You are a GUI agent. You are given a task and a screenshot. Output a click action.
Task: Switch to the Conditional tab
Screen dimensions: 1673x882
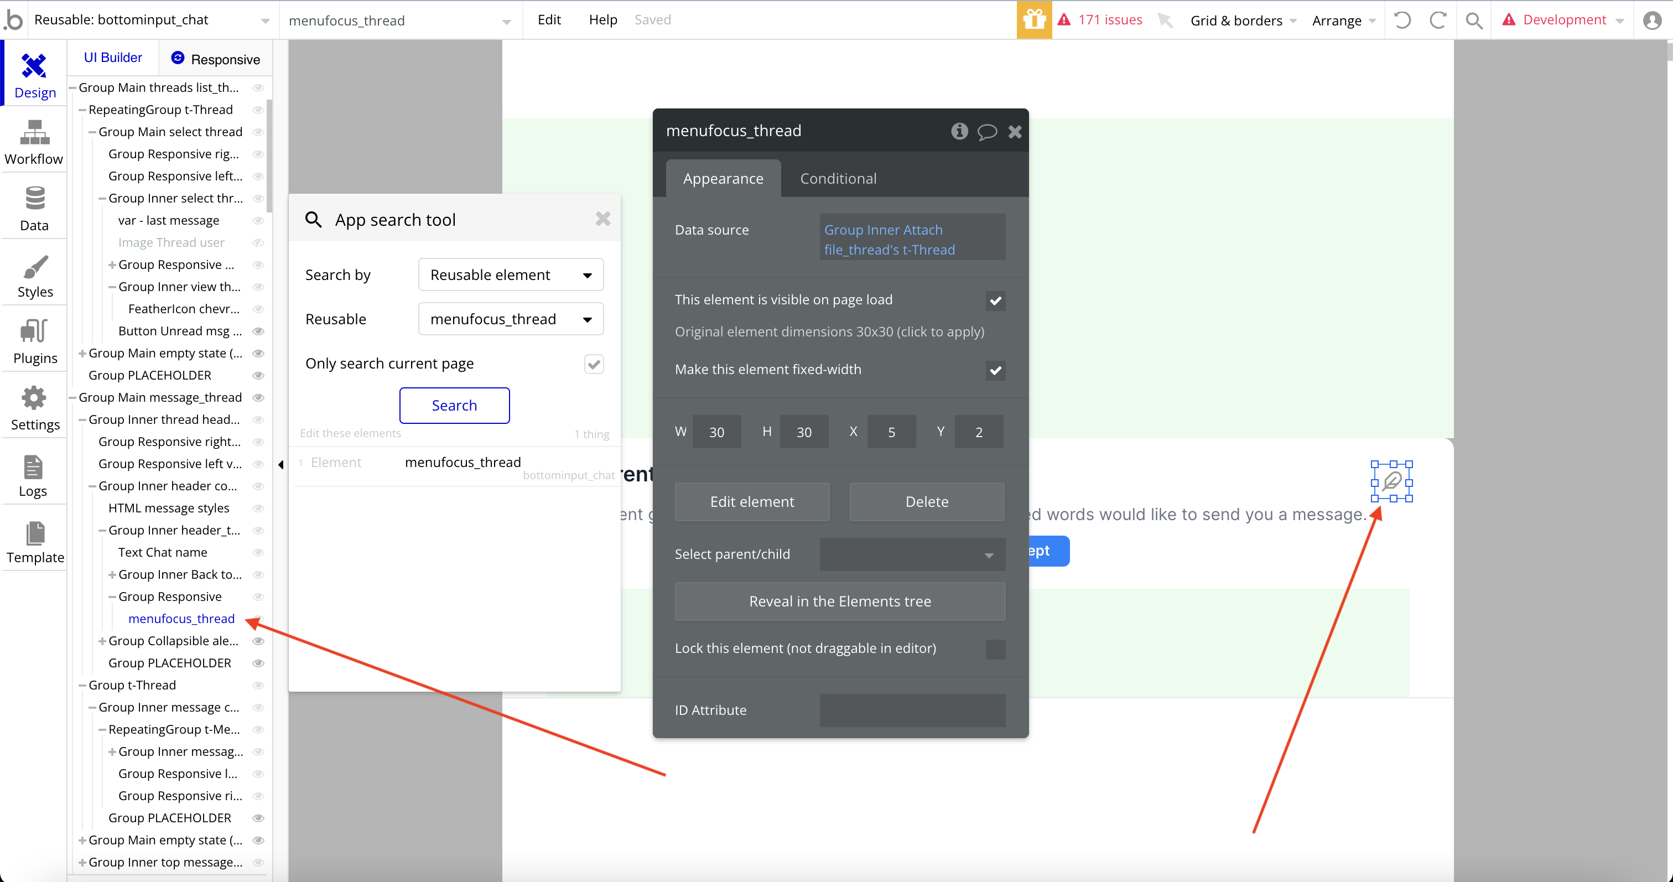click(x=838, y=179)
